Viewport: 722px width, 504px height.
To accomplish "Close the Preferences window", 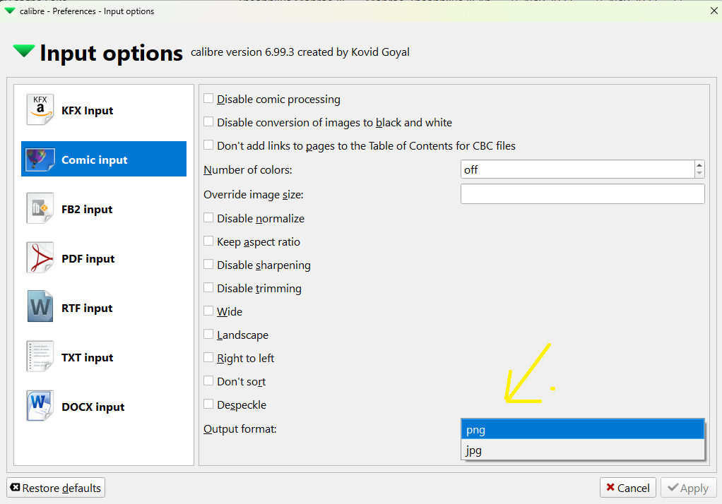I will (x=714, y=11).
